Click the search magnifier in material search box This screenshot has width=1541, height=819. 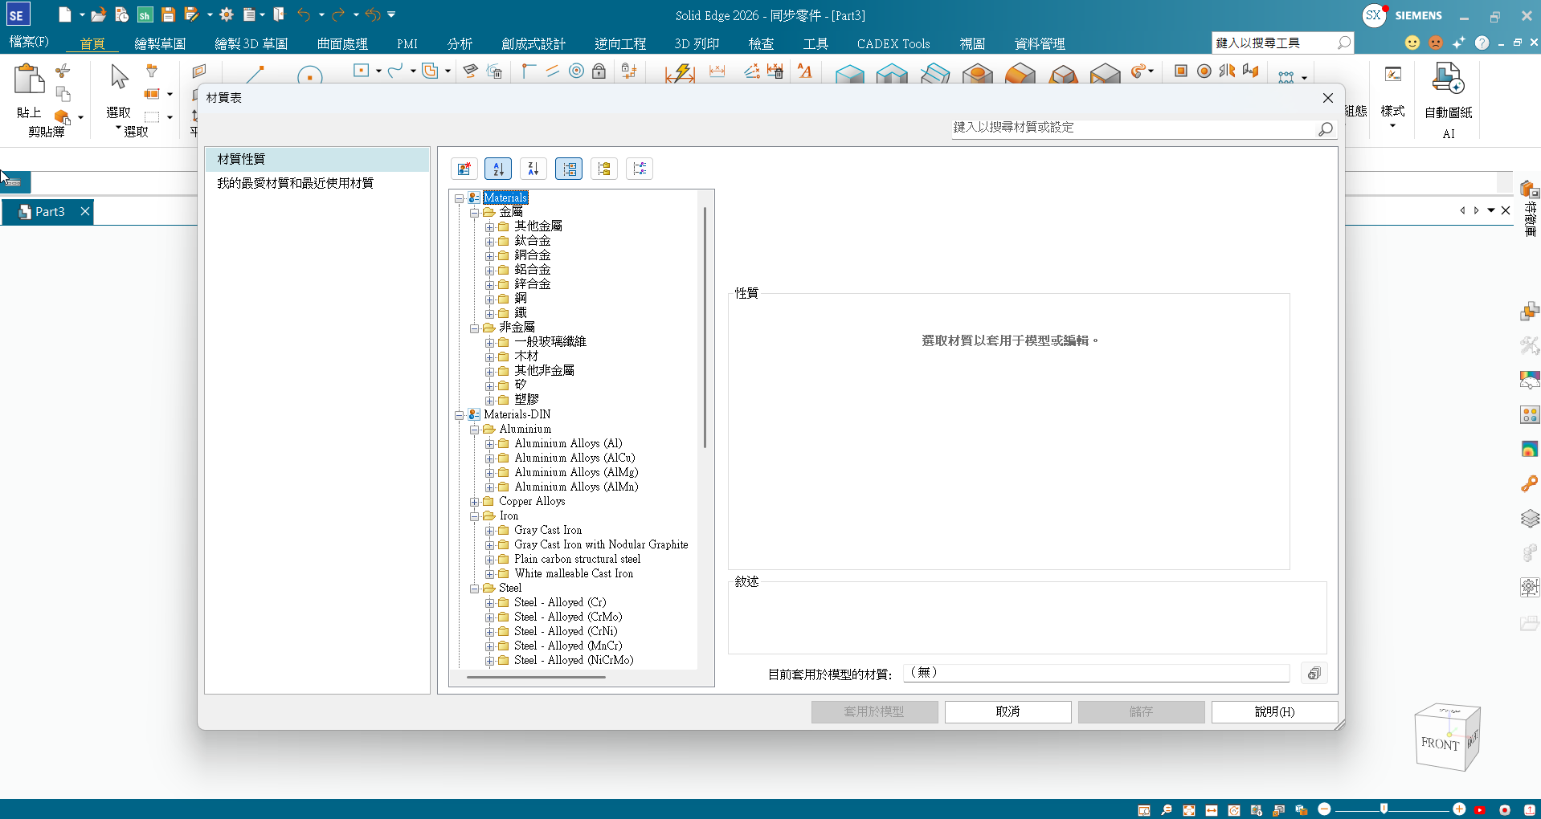click(1325, 128)
